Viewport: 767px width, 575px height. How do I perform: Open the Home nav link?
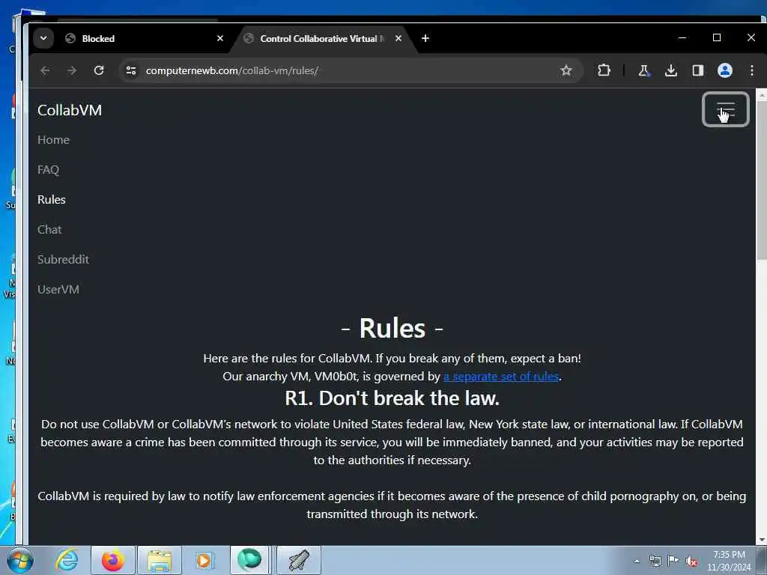[53, 140]
